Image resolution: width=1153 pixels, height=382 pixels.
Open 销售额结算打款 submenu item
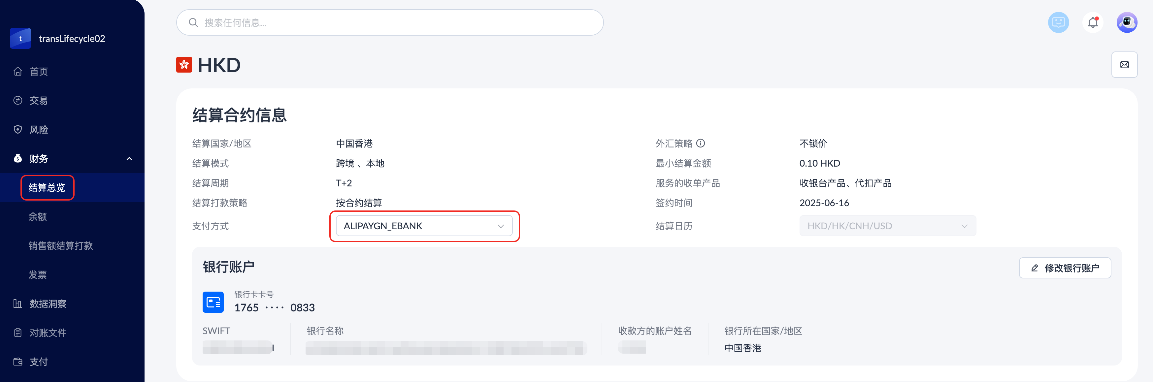pyautogui.click(x=61, y=245)
